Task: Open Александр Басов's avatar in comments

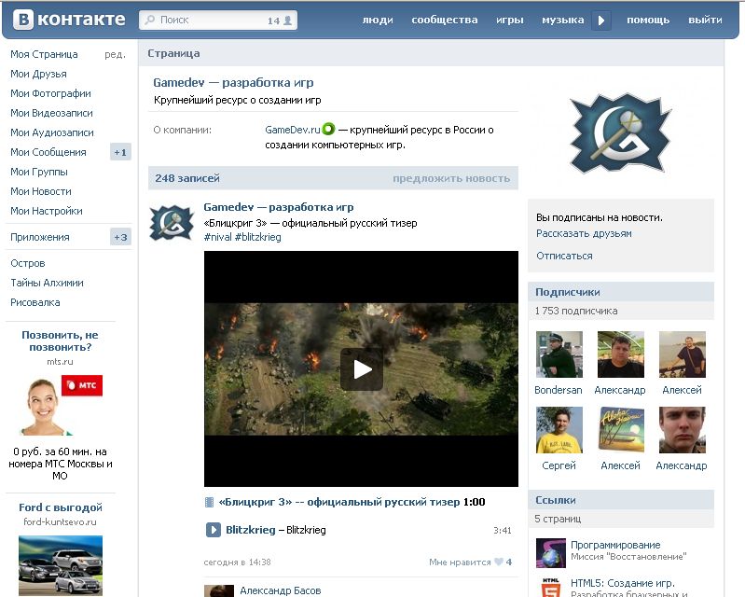Action: [x=218, y=590]
